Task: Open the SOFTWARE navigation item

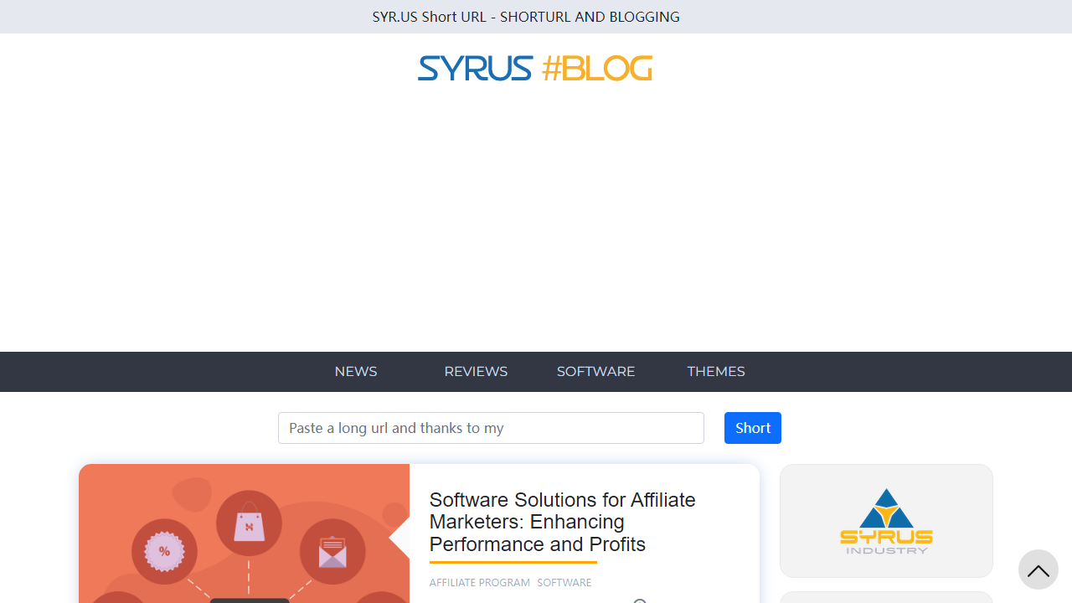Action: 595,371
